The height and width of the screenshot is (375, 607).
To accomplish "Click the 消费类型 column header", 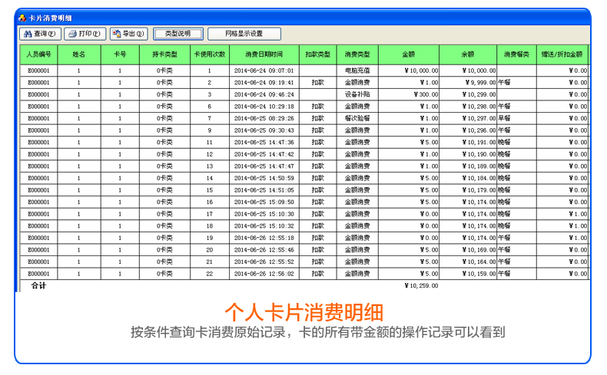I will pos(357,54).
